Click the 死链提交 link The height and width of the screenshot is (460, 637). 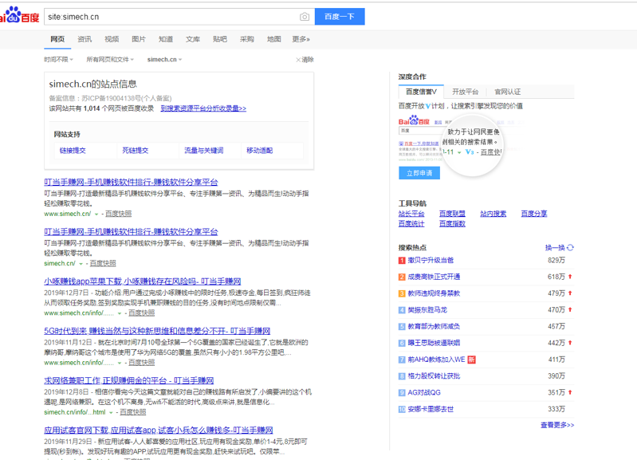tap(136, 151)
